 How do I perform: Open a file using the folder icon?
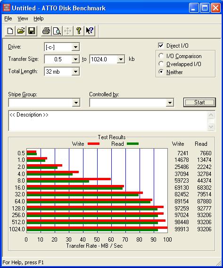click(21, 31)
